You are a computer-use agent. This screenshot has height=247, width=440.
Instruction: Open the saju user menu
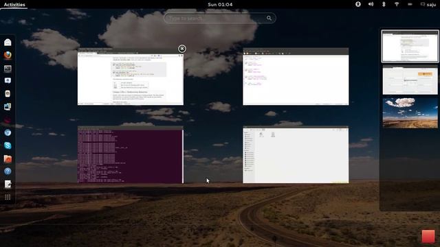428,5
